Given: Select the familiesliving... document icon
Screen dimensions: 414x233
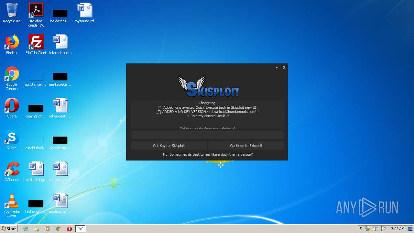Looking at the screenshot, I should click(36, 172).
